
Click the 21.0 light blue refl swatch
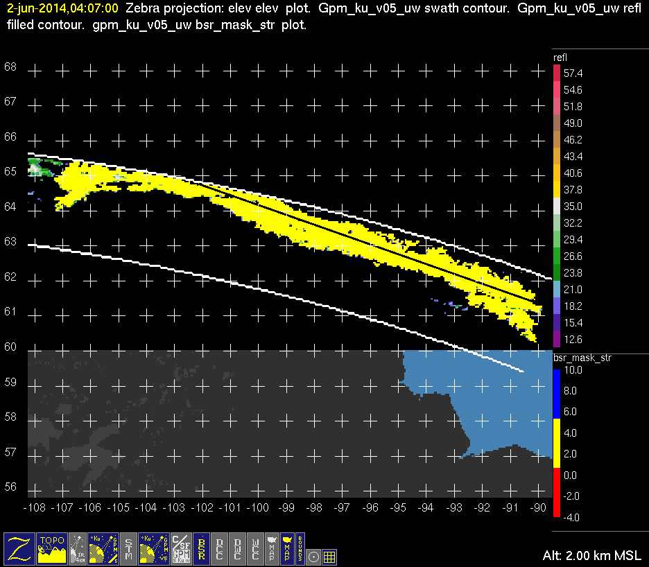click(557, 289)
